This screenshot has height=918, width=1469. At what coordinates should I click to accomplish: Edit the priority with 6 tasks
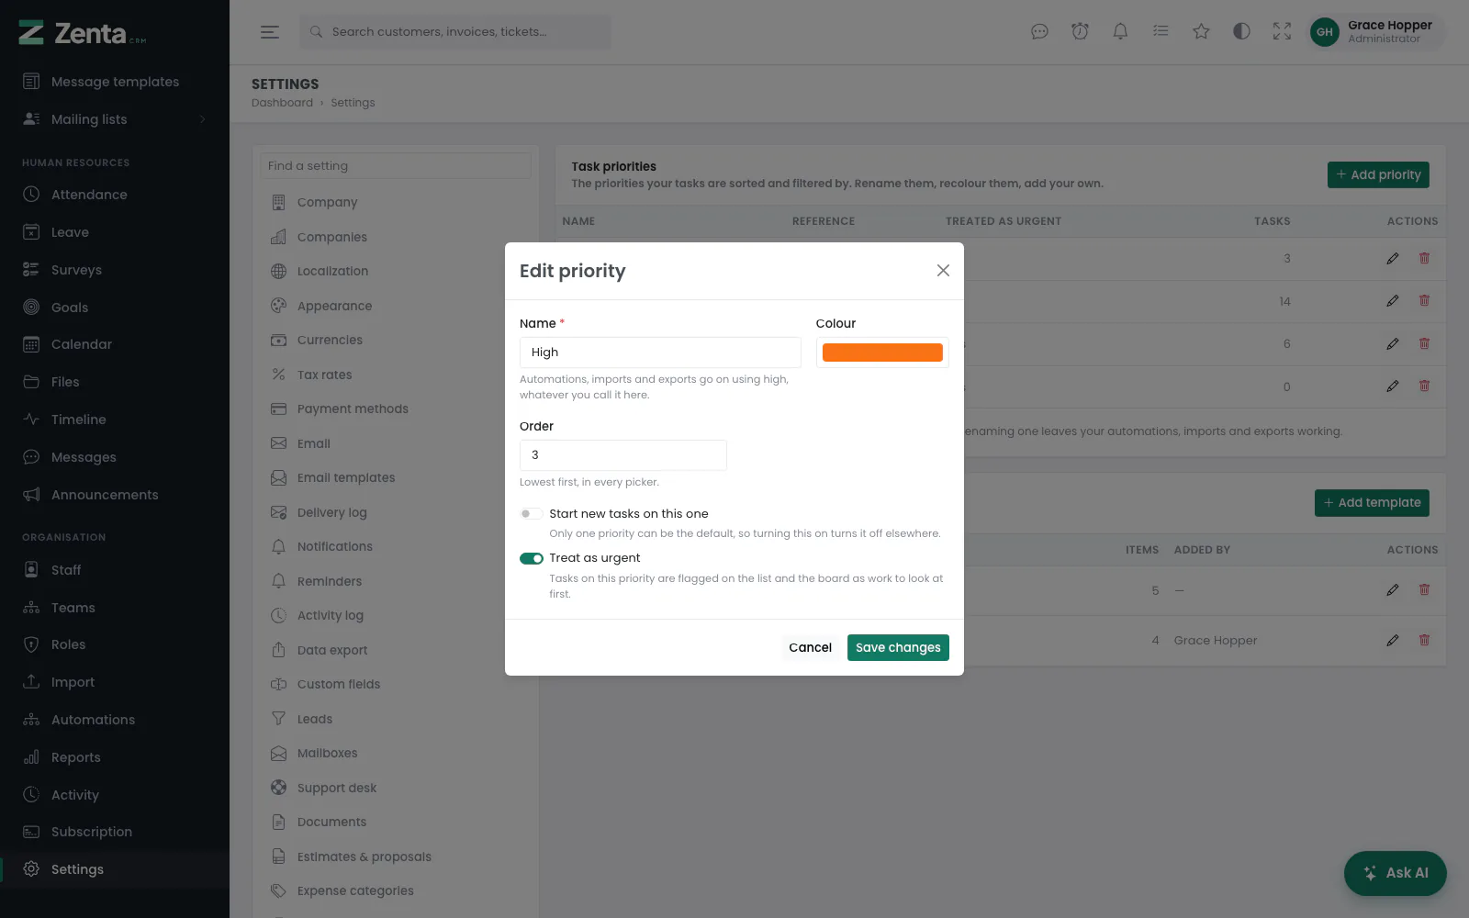pos(1393,344)
